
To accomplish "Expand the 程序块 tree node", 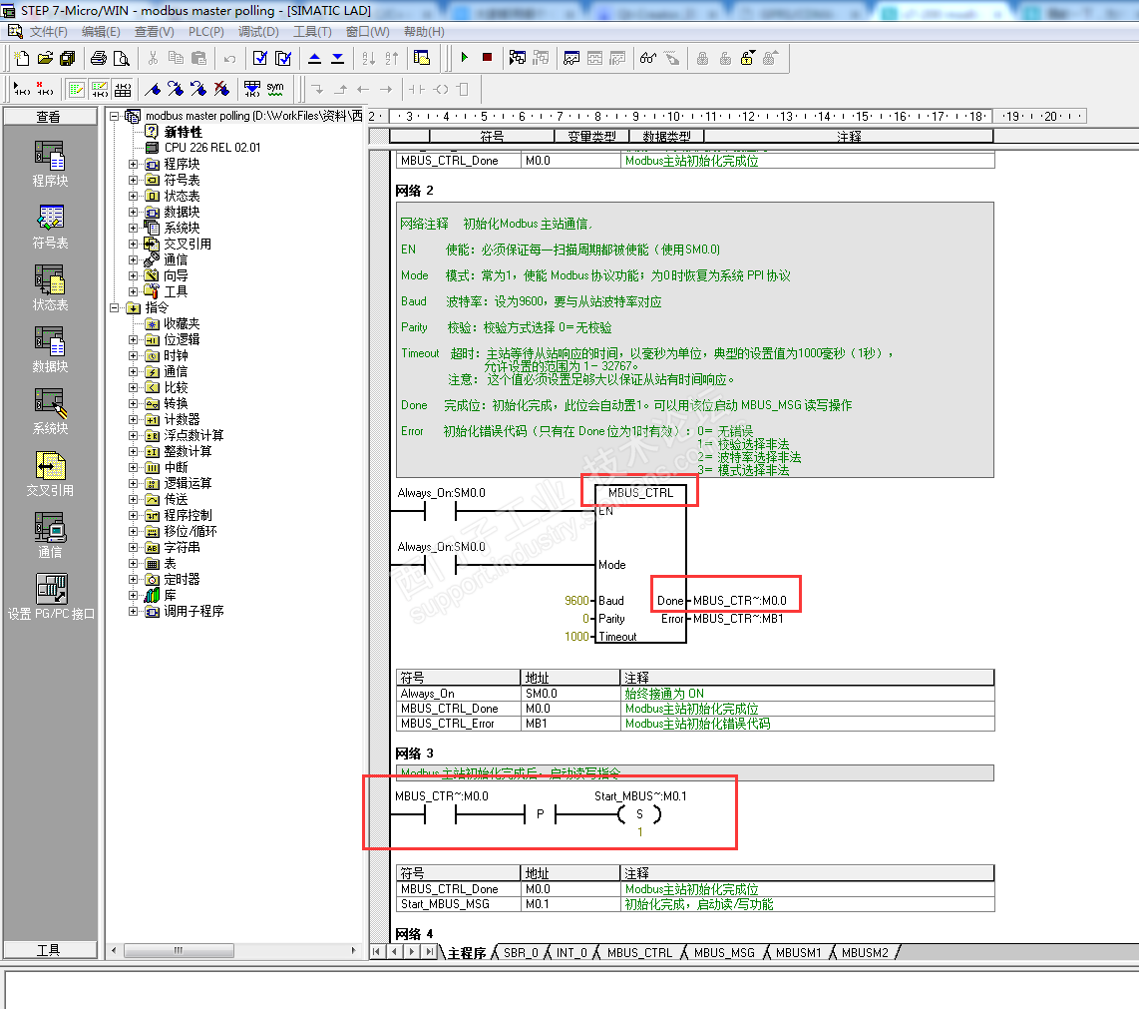I will (133, 164).
